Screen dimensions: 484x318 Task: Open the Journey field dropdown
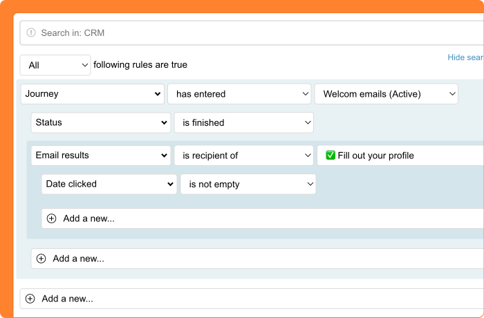click(x=92, y=94)
